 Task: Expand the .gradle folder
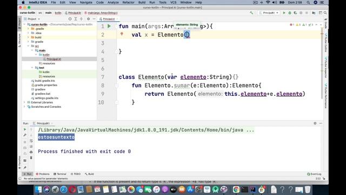coord(28,29)
